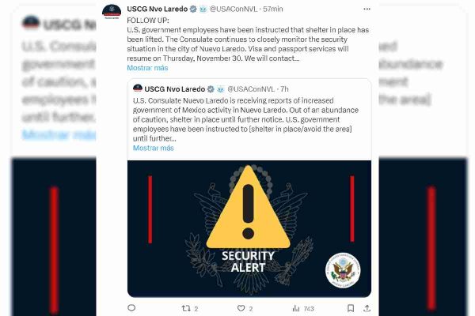The width and height of the screenshot is (475, 316).
Task: Open the Security Alert image
Action: point(249,228)
